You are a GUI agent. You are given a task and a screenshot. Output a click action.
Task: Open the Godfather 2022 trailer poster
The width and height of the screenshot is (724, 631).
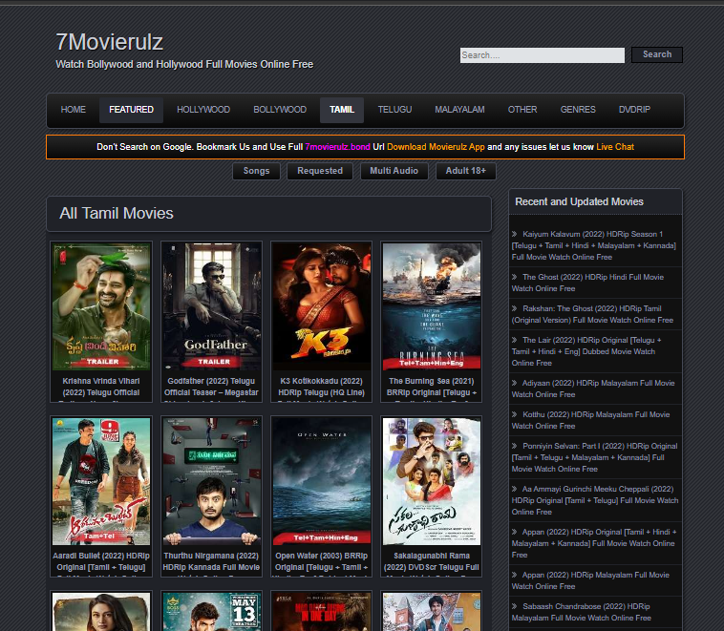211,306
